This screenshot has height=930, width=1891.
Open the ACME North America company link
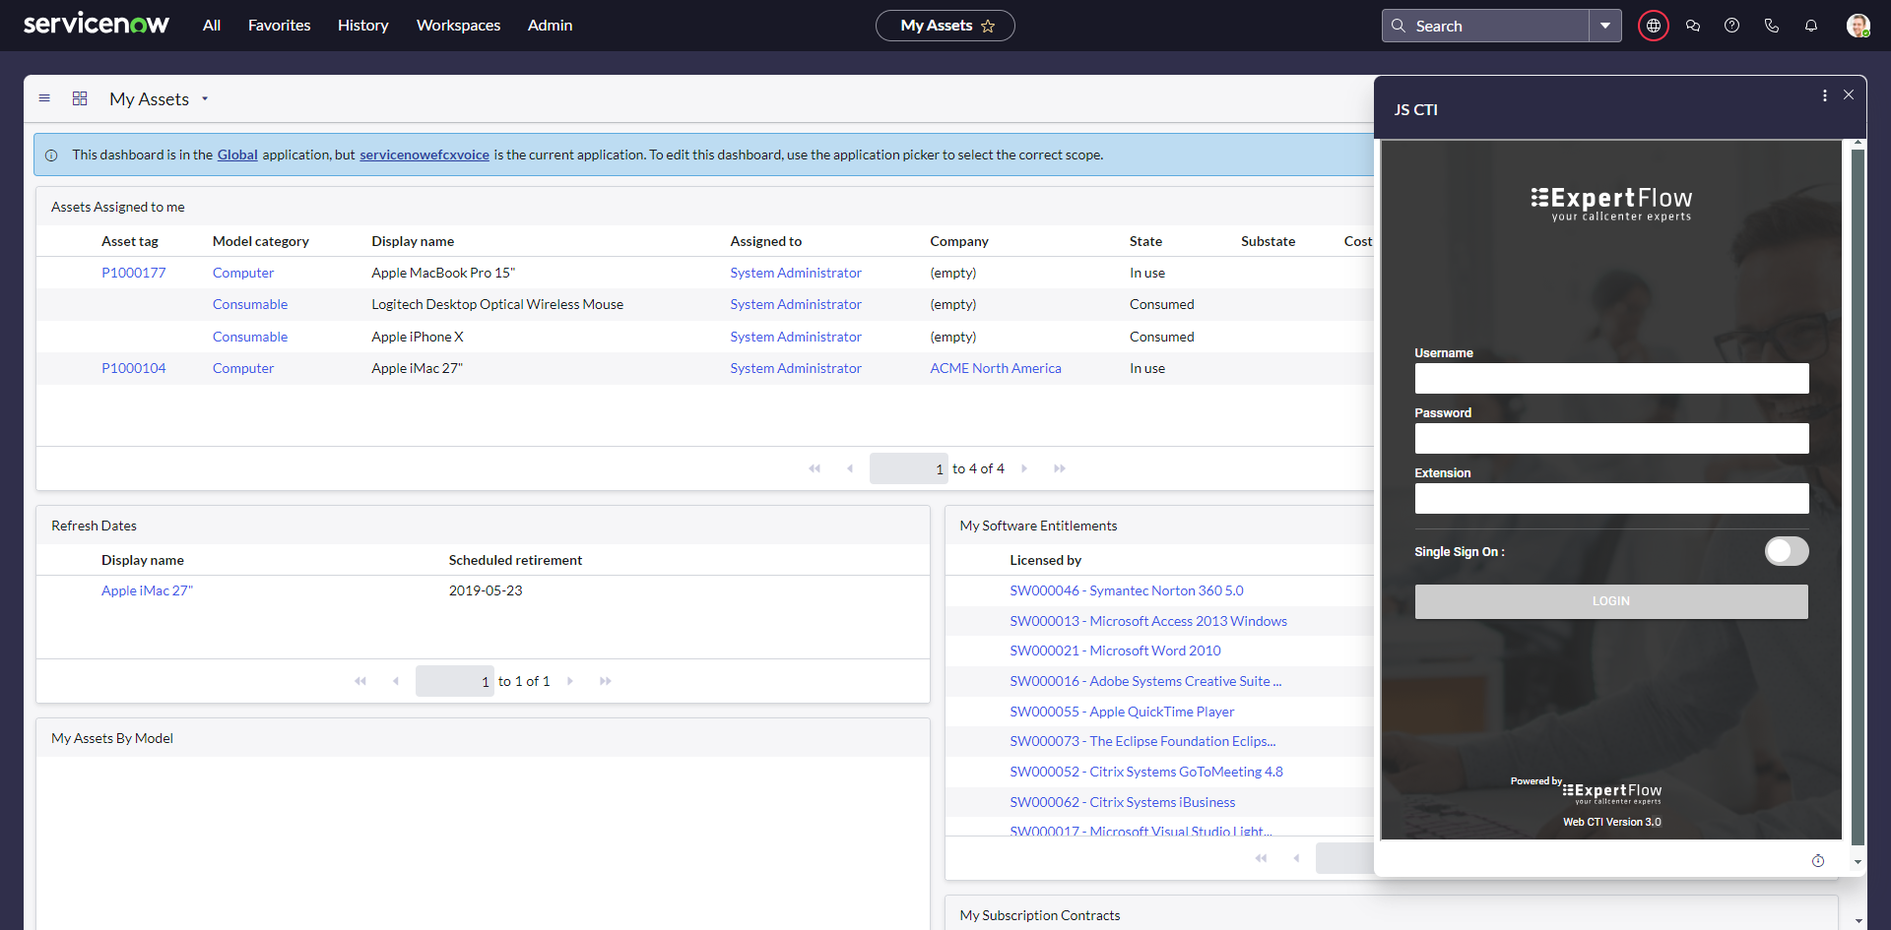[995, 368]
